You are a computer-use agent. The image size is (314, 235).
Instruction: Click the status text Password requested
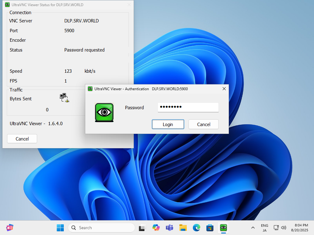pos(84,50)
